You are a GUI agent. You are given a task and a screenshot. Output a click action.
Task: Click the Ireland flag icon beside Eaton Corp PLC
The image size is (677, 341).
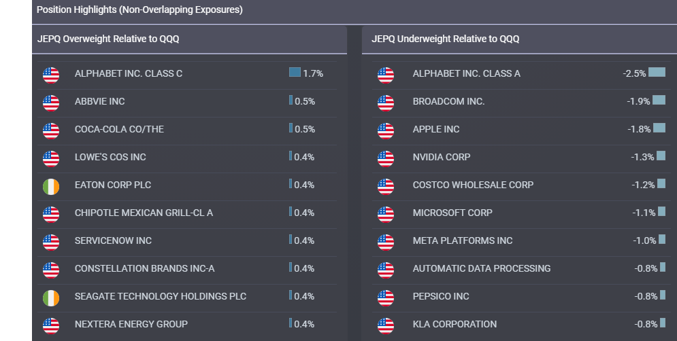coord(51,187)
